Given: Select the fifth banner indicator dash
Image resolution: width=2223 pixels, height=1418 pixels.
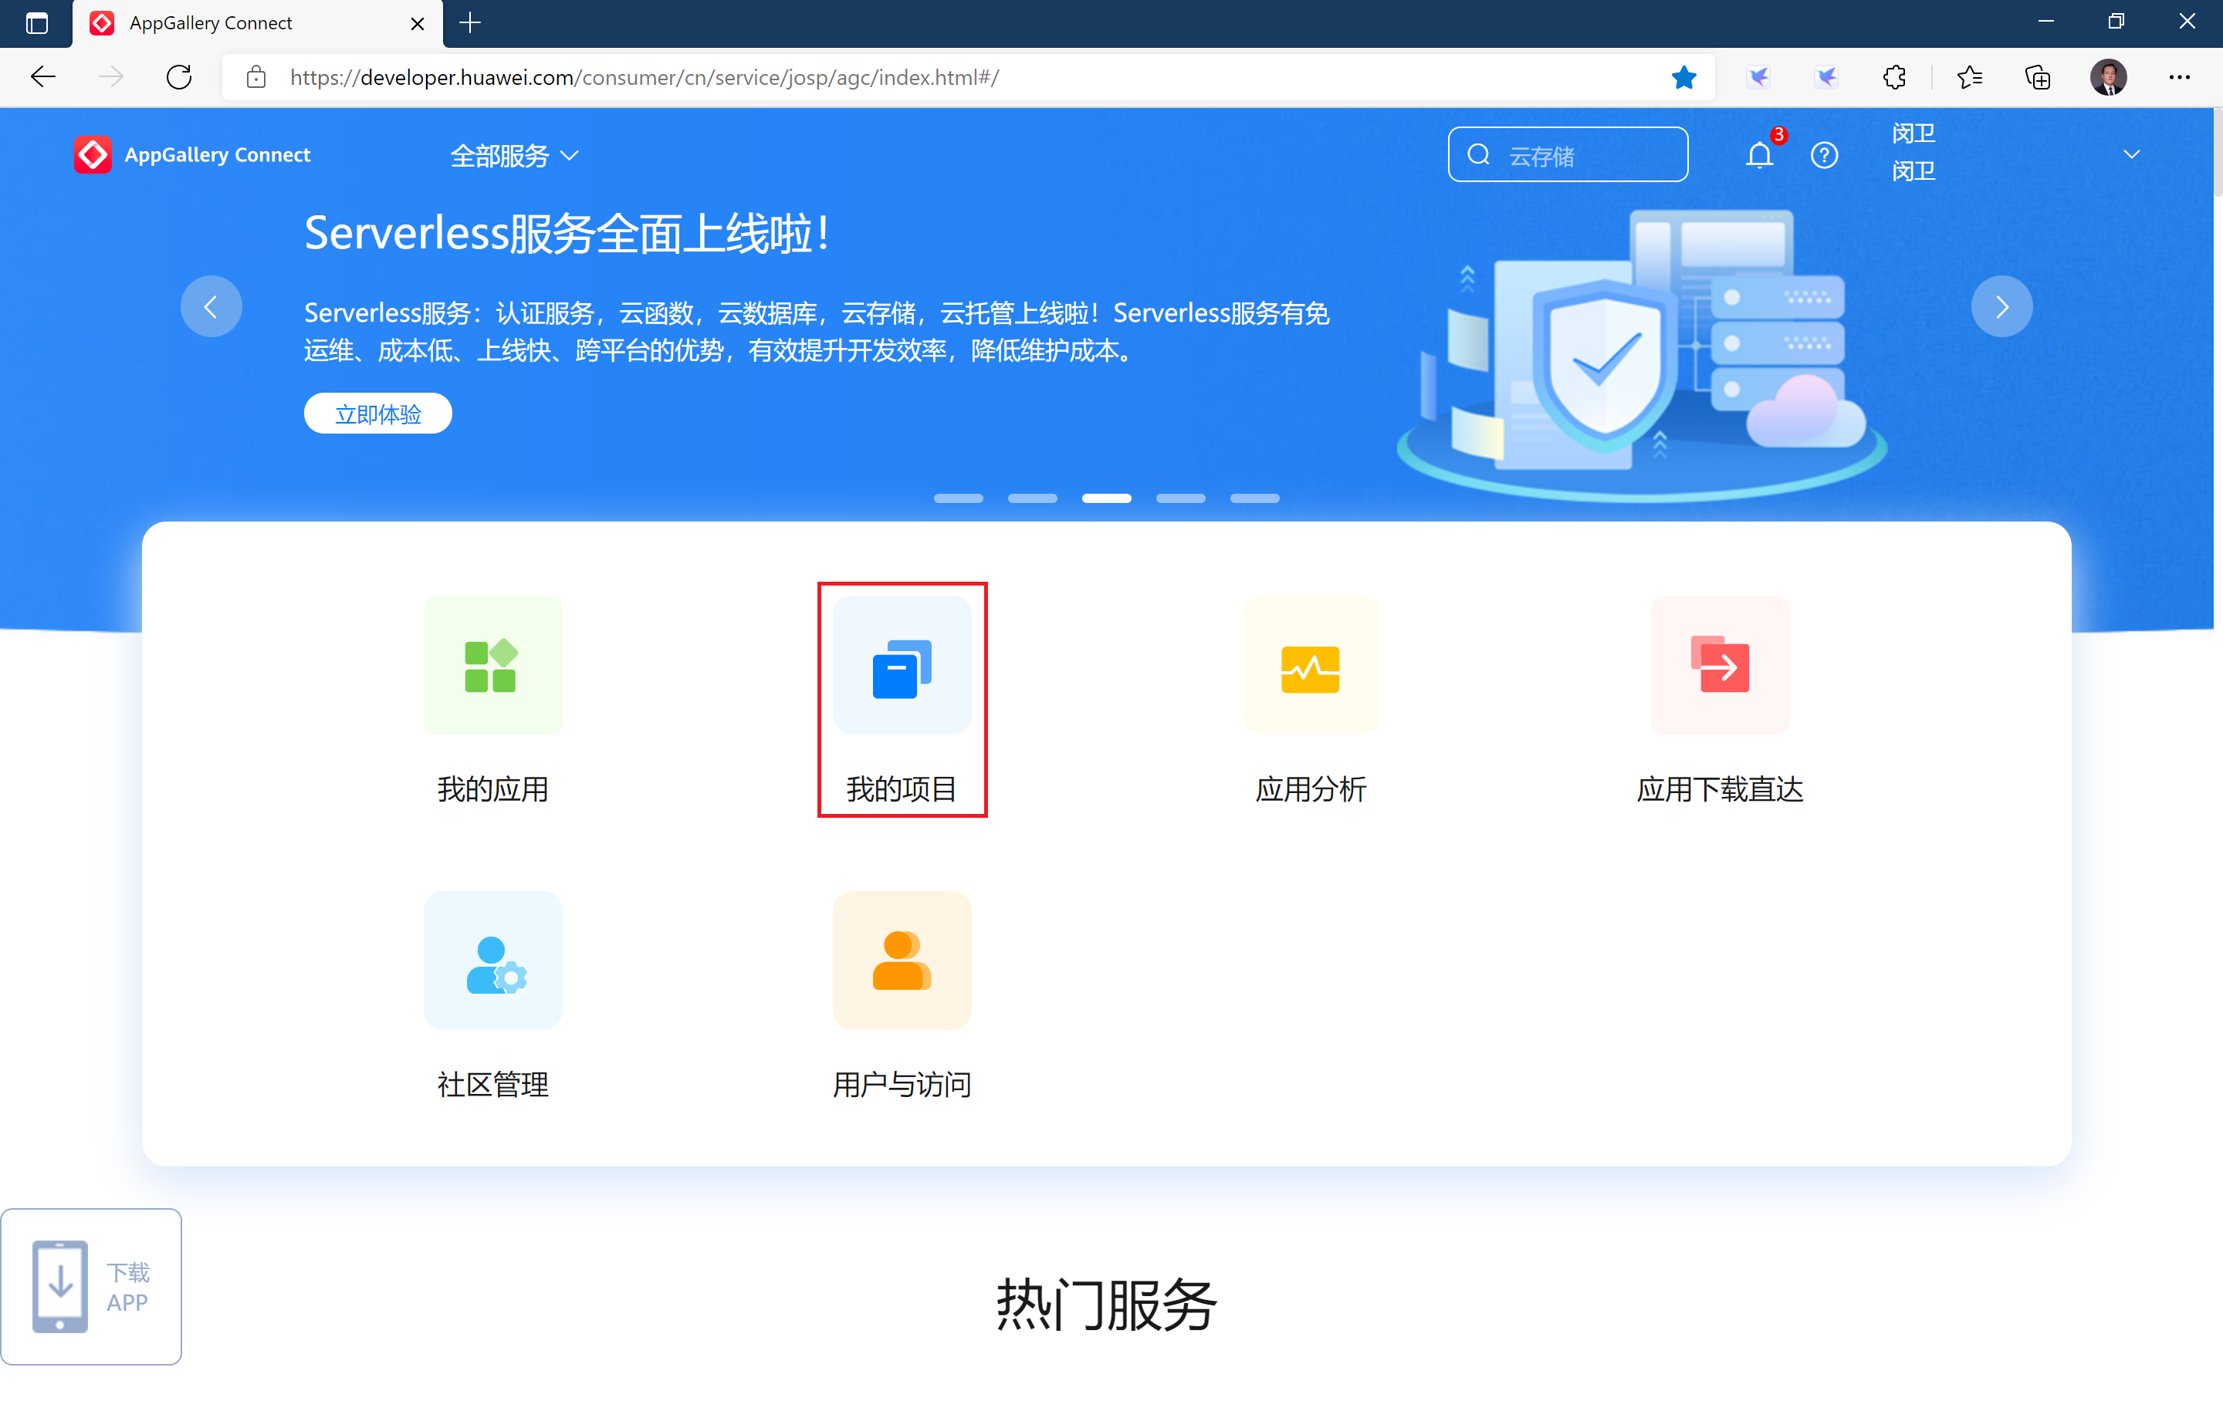Looking at the screenshot, I should (x=1254, y=498).
